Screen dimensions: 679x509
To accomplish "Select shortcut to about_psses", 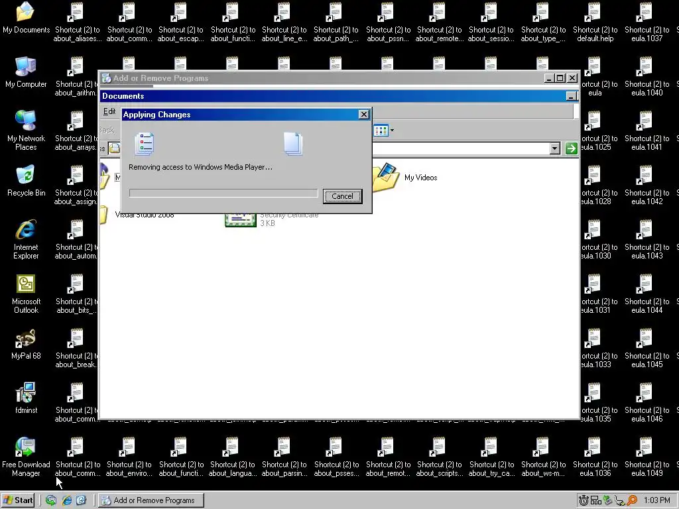I will pos(336,457).
